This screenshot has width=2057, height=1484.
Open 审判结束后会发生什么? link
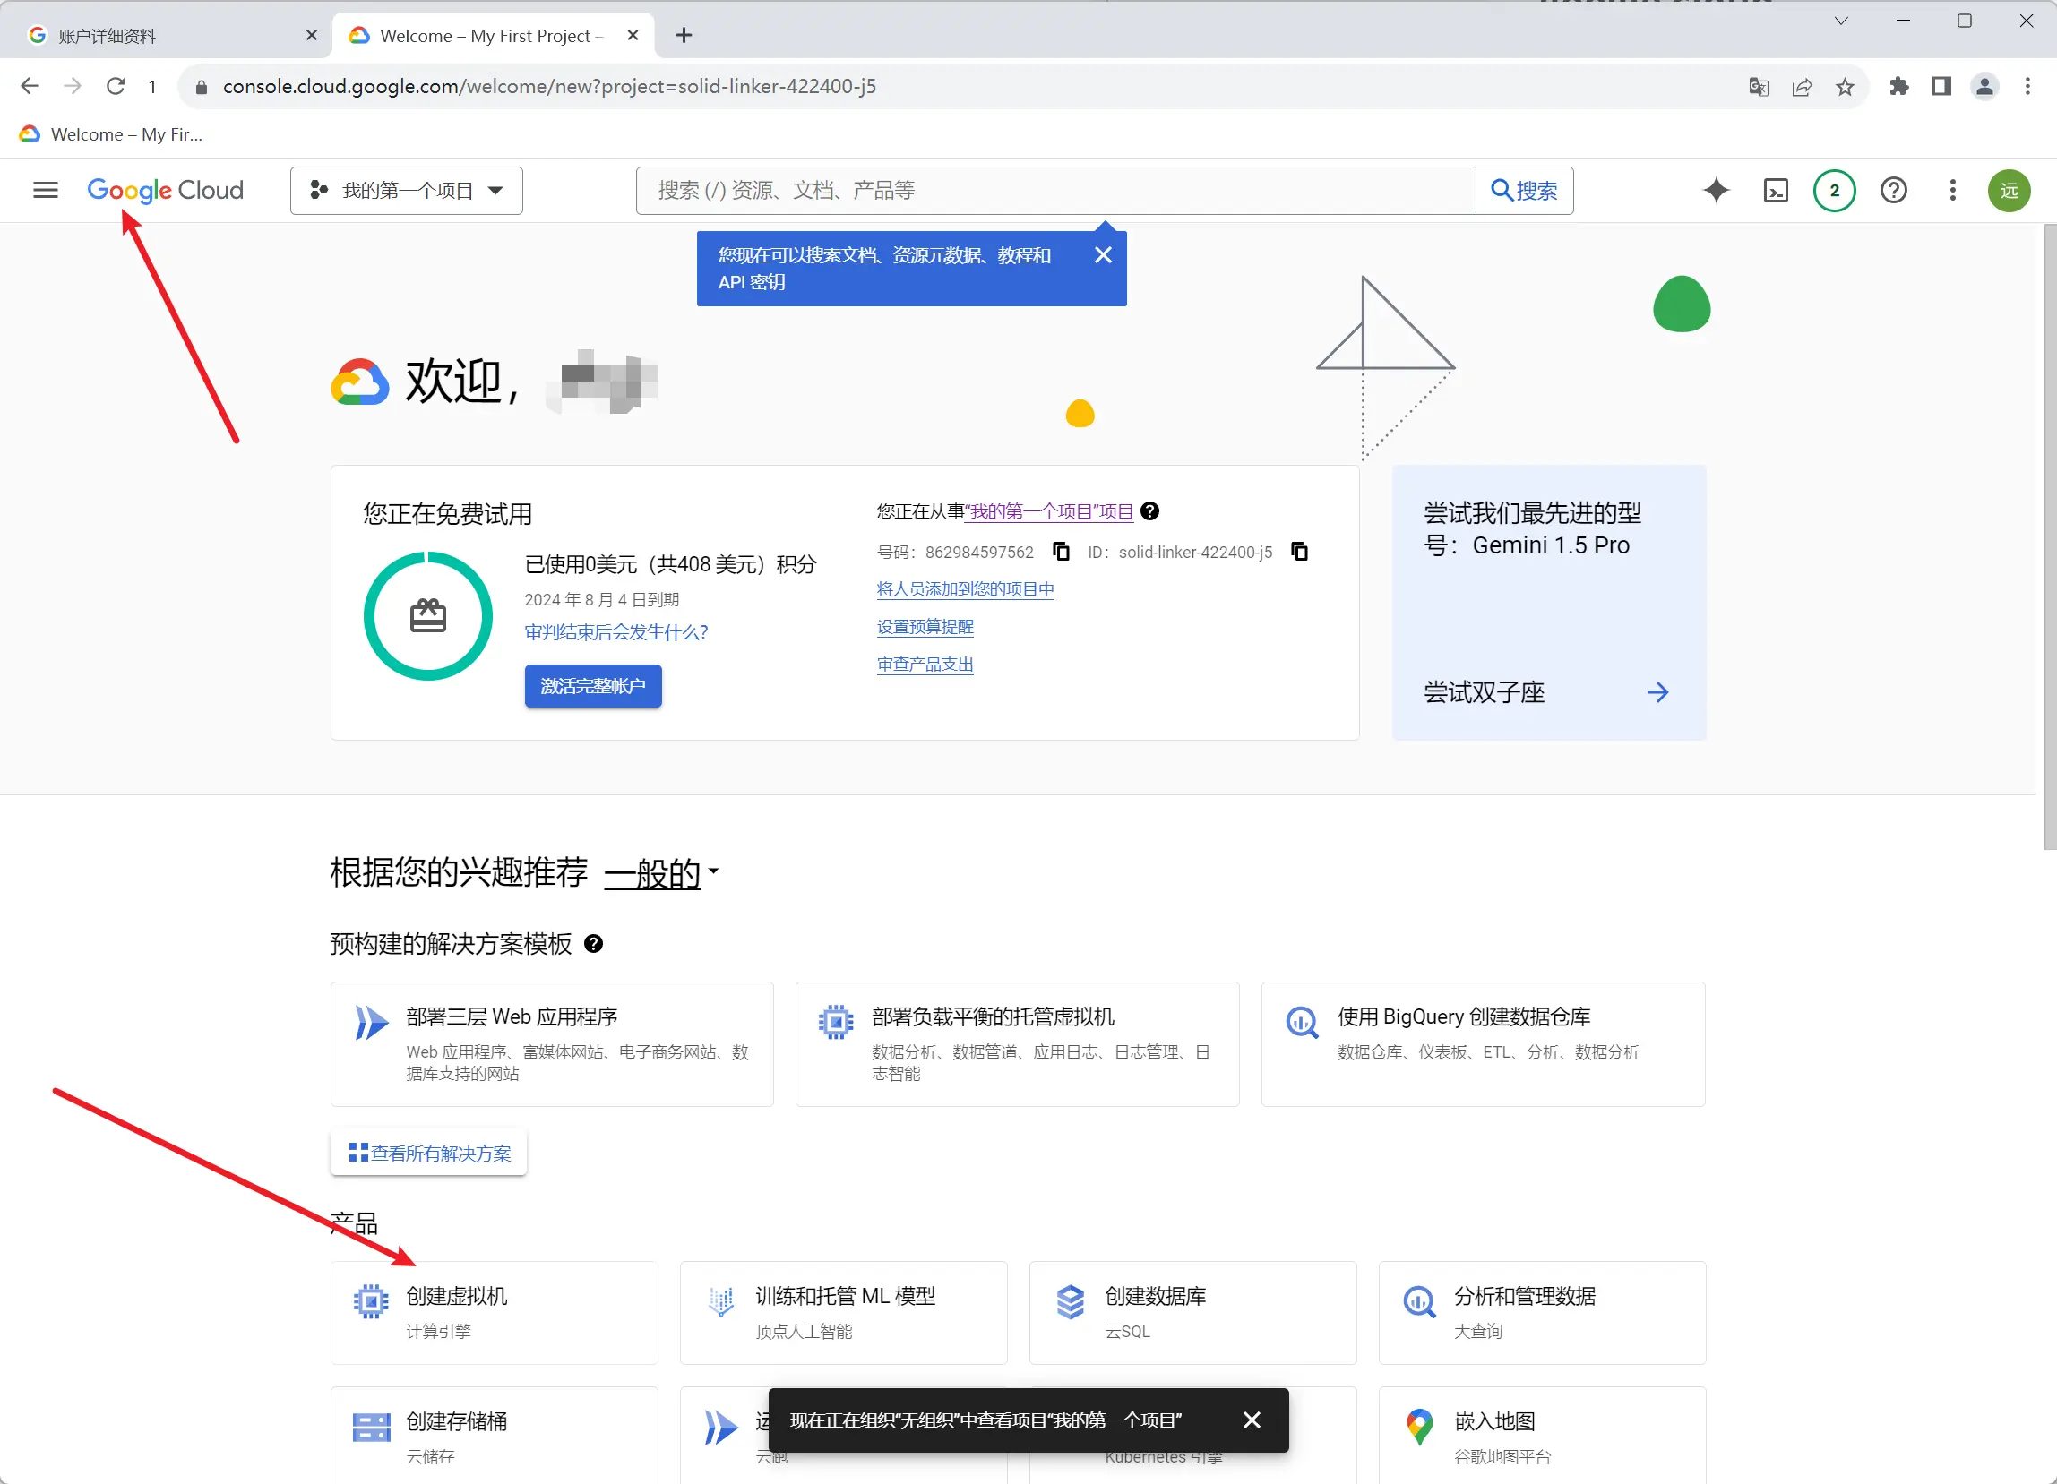pyautogui.click(x=615, y=633)
